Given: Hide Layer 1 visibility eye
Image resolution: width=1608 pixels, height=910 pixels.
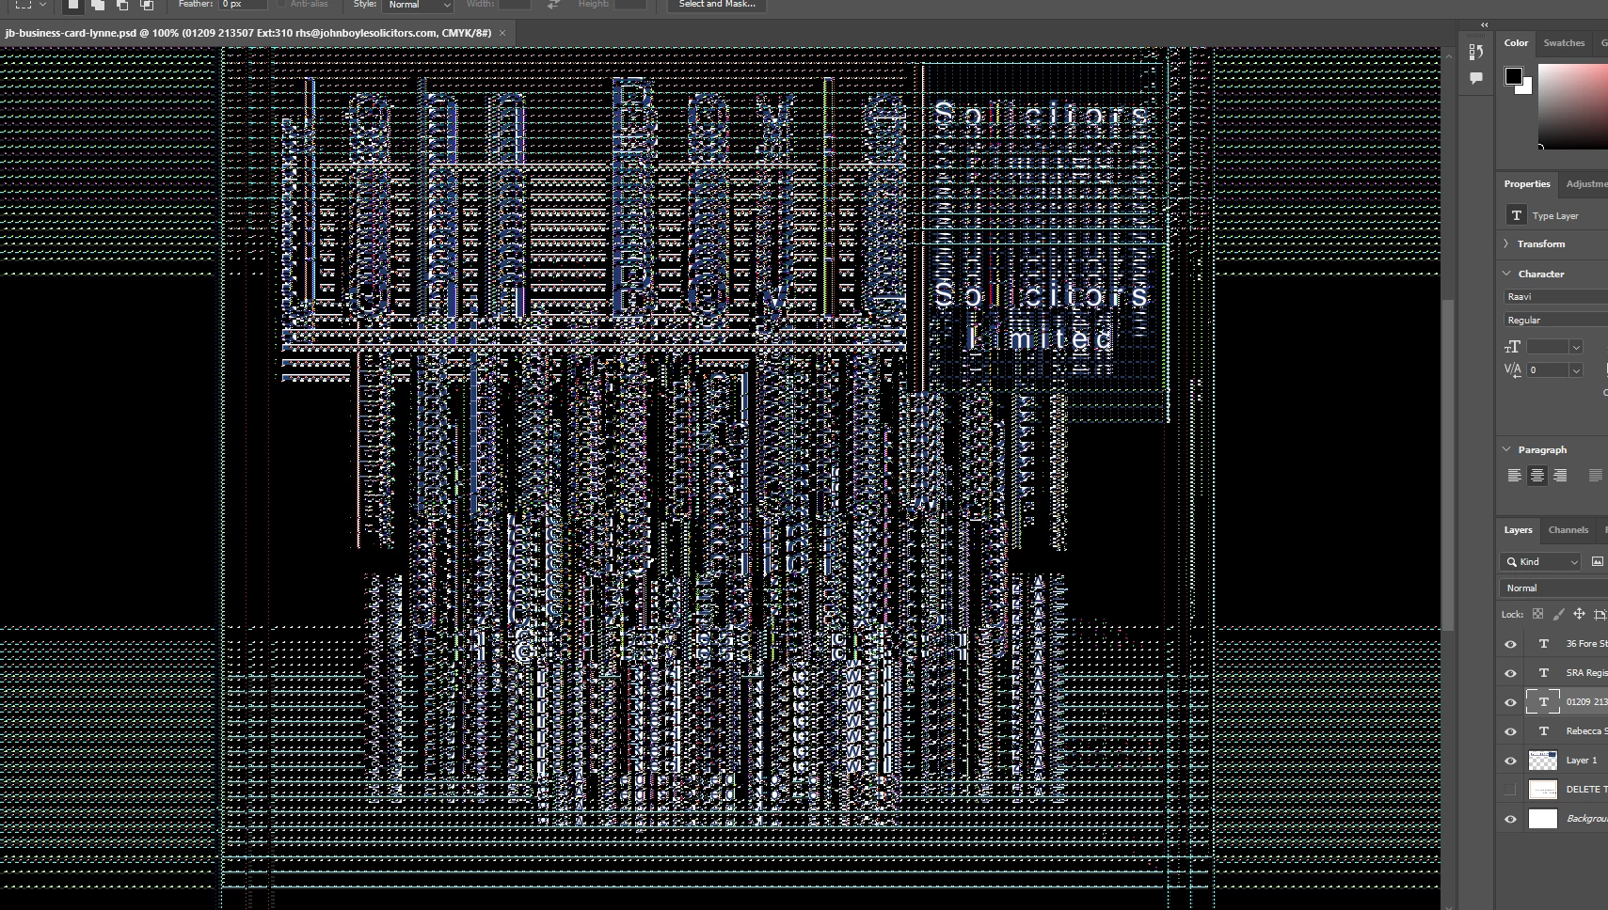Looking at the screenshot, I should pyautogui.click(x=1510, y=761).
